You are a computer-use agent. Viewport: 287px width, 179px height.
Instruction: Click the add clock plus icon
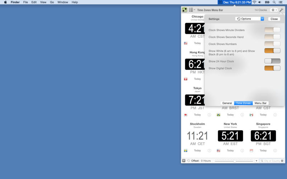point(184,161)
